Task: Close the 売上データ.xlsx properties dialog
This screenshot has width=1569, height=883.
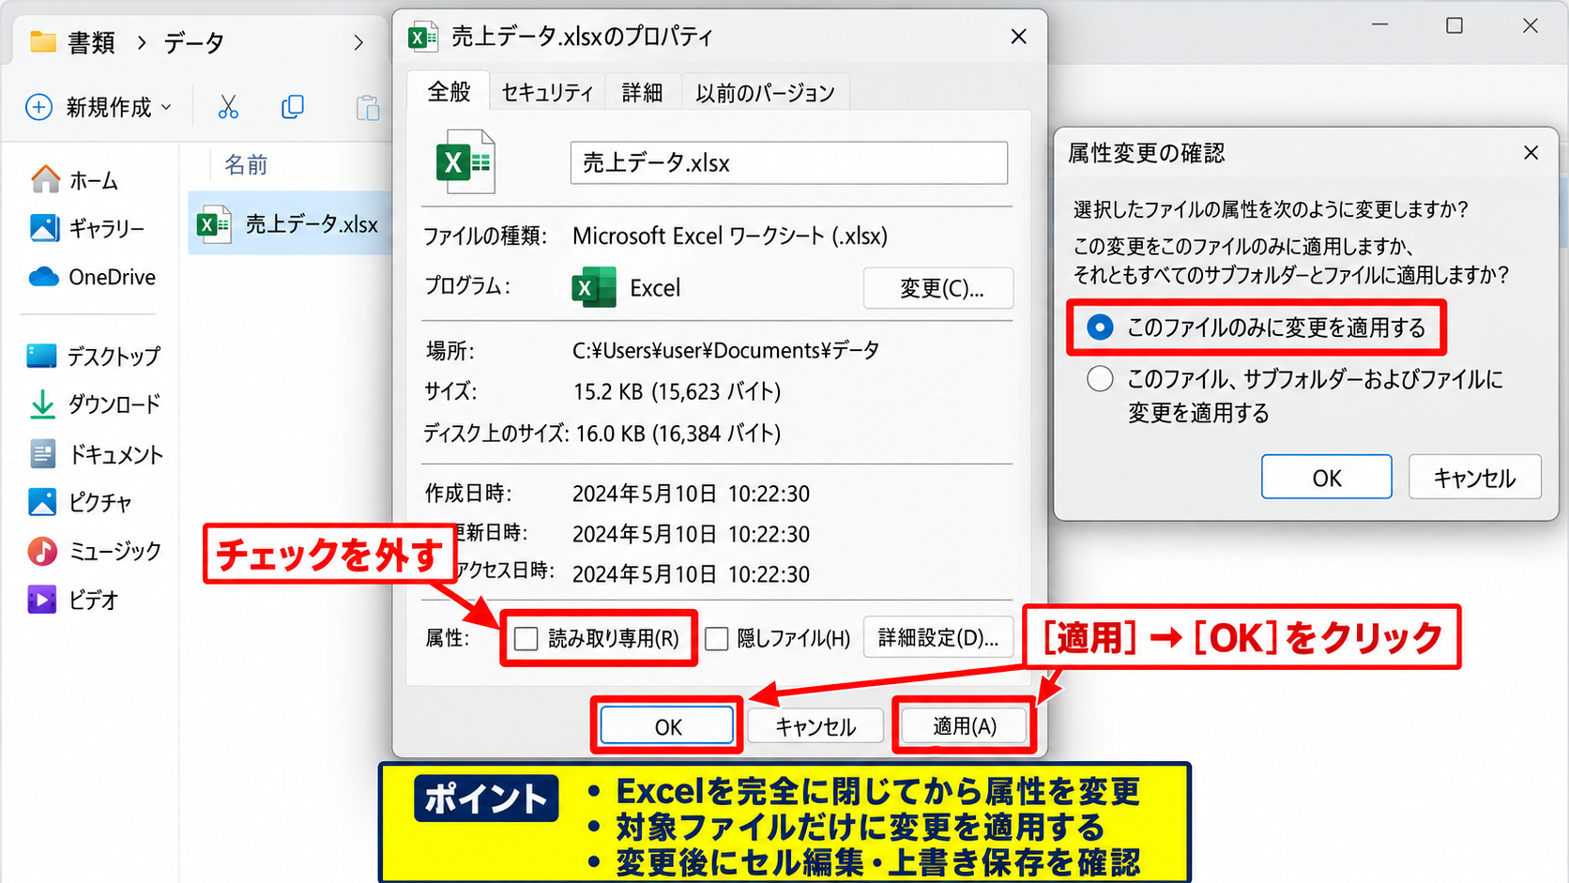Action: point(1018,37)
